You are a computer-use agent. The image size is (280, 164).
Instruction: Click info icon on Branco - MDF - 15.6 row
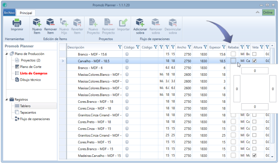(127, 54)
